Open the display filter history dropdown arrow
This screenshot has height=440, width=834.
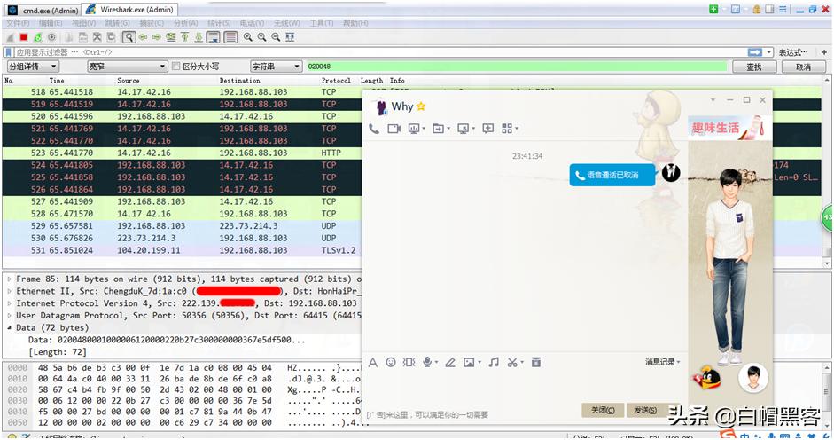768,52
